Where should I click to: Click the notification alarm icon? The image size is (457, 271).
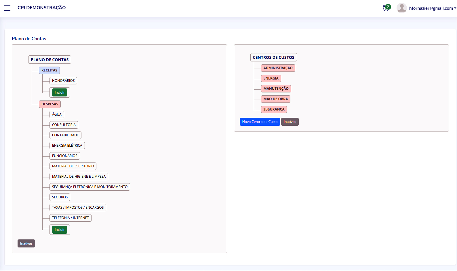(386, 8)
